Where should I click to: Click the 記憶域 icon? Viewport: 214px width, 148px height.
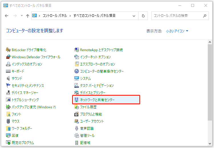77,143
